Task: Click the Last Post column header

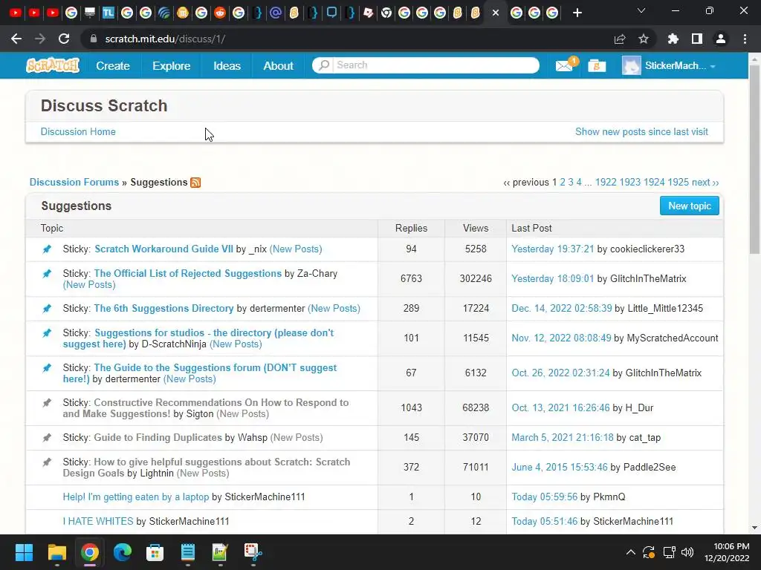Action: 531,229
